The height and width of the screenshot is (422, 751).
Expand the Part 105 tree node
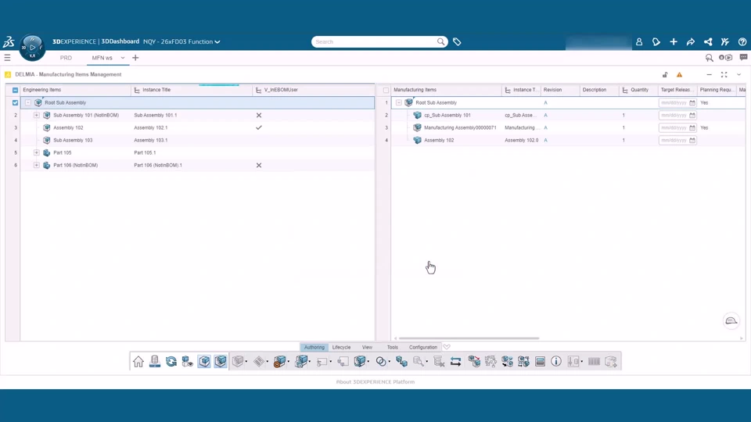[37, 152]
